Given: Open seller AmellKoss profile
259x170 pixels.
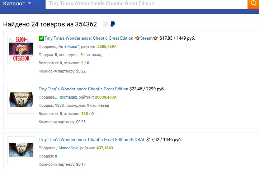Looking at the screenshot, I should click(x=69, y=46).
